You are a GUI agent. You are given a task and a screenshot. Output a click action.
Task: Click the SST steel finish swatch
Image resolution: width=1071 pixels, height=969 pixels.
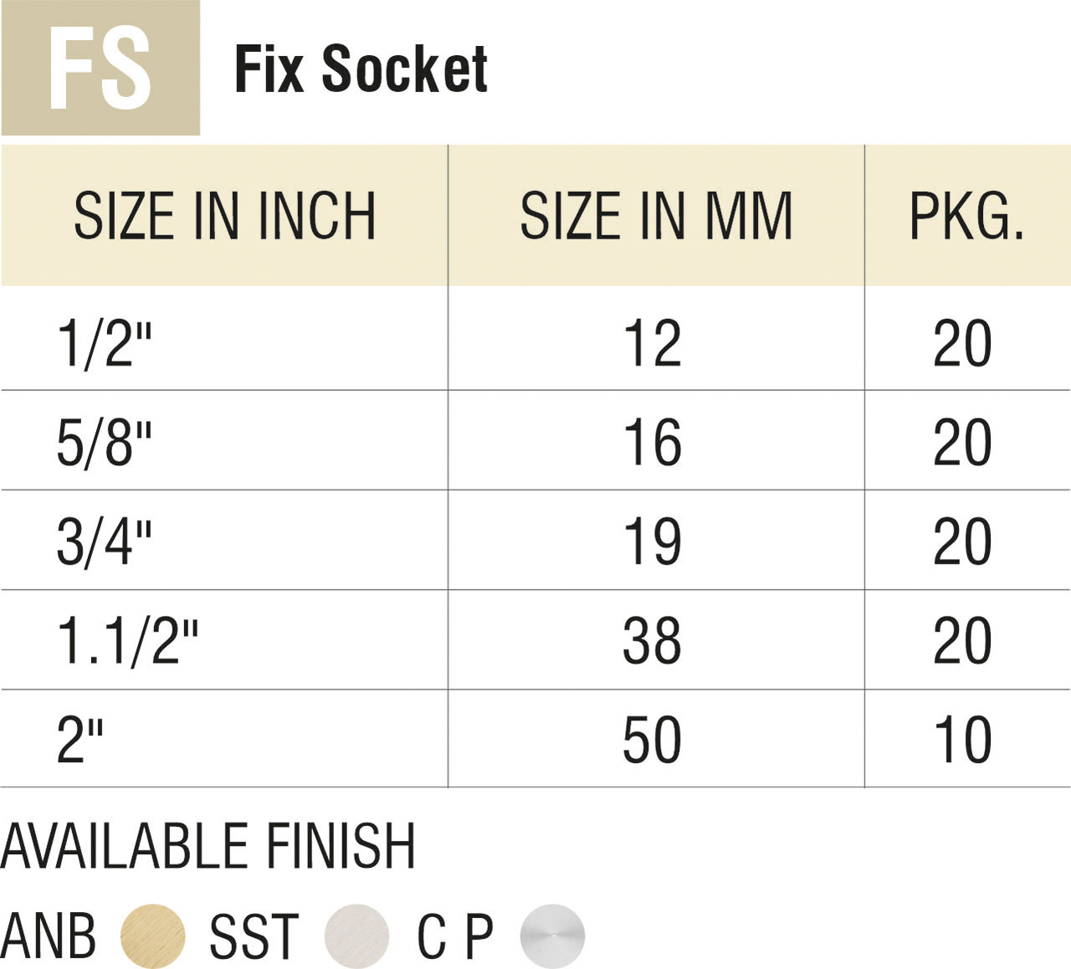click(x=357, y=936)
